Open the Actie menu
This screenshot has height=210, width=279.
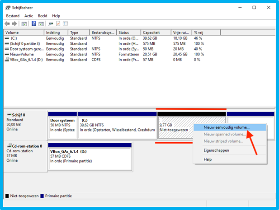point(28,16)
